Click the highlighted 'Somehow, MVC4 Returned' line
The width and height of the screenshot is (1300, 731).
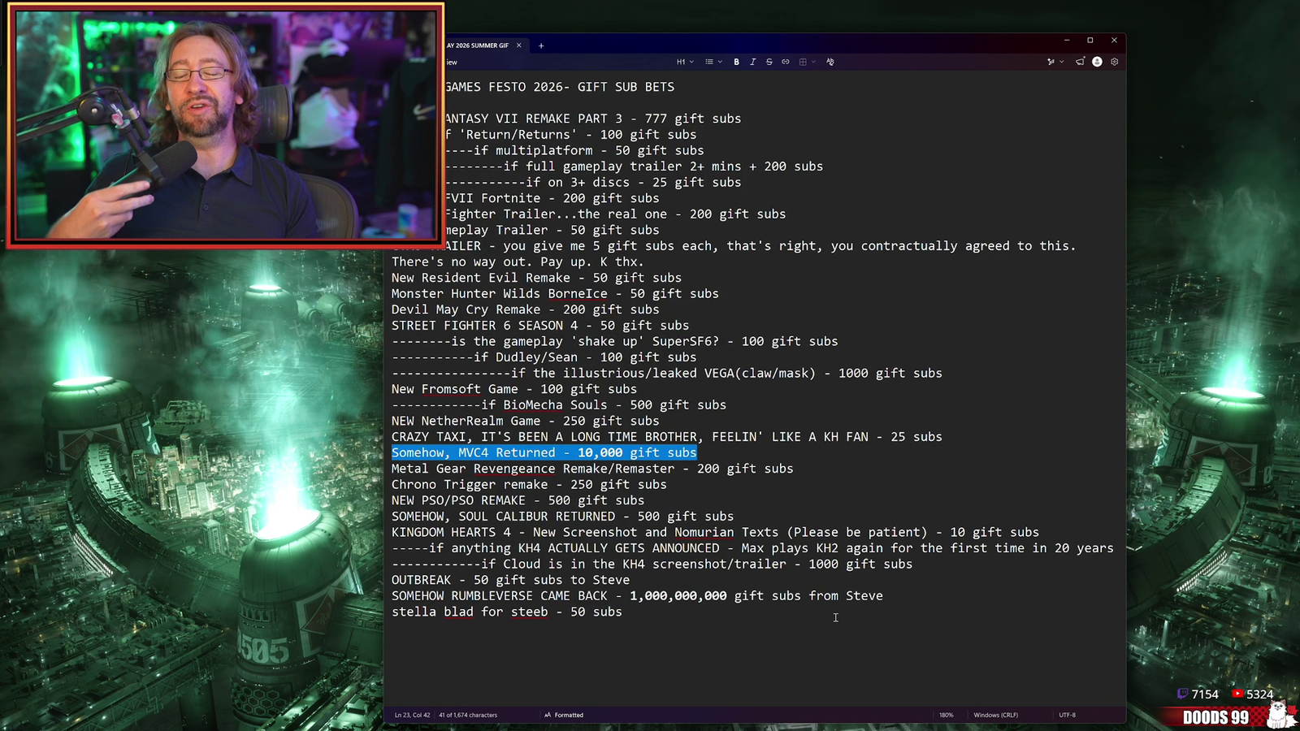pos(544,453)
